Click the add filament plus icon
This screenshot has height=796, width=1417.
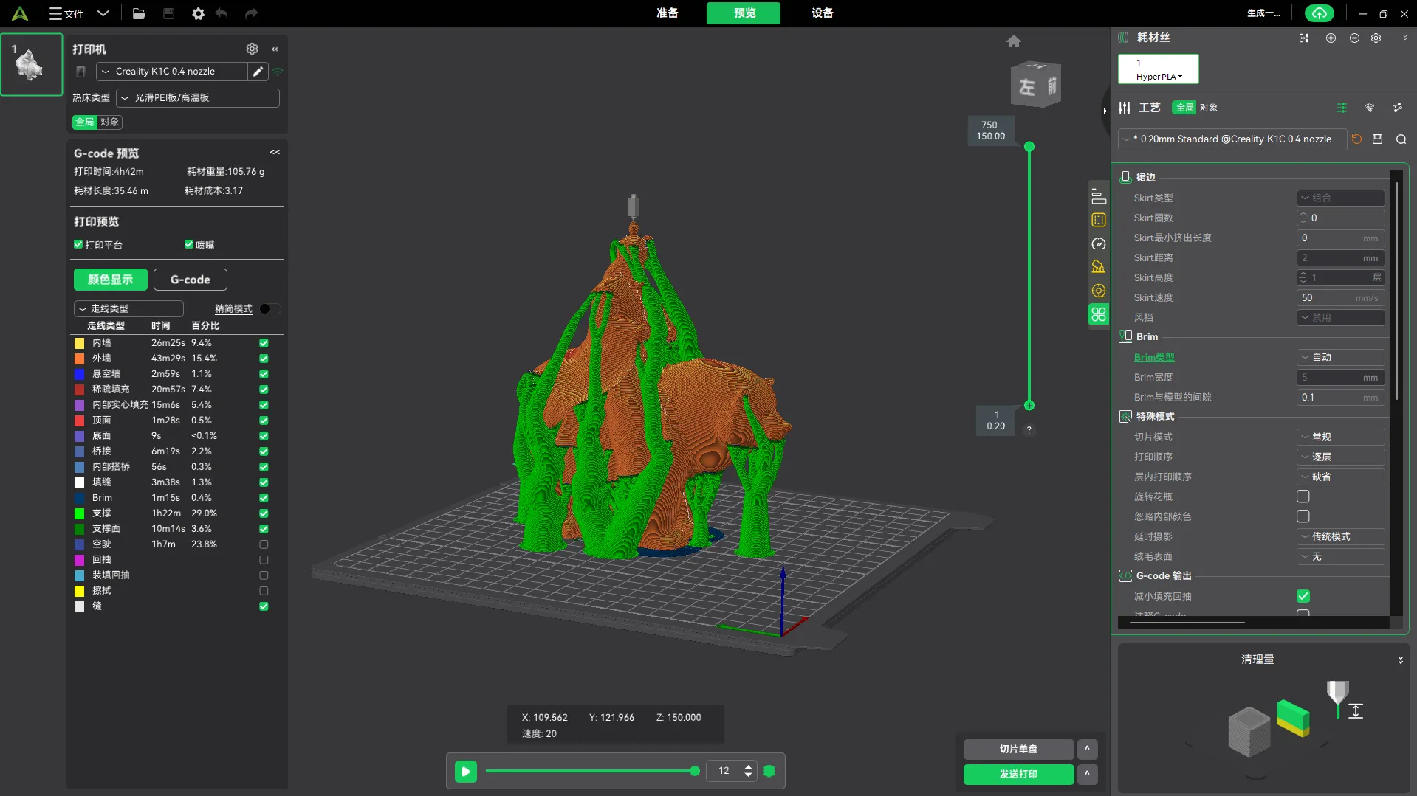(1331, 38)
